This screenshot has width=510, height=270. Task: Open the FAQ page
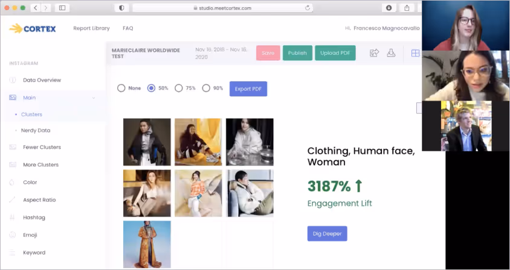point(128,28)
